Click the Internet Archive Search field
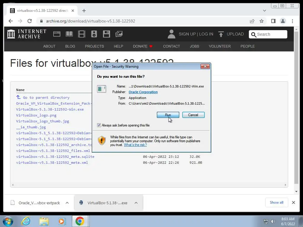 (x=268, y=34)
